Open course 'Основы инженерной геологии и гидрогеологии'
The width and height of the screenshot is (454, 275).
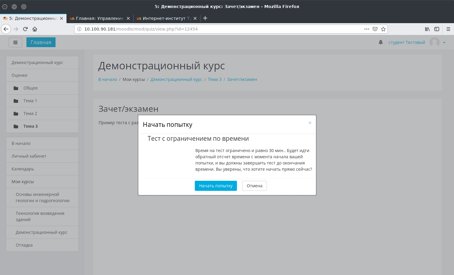click(42, 197)
